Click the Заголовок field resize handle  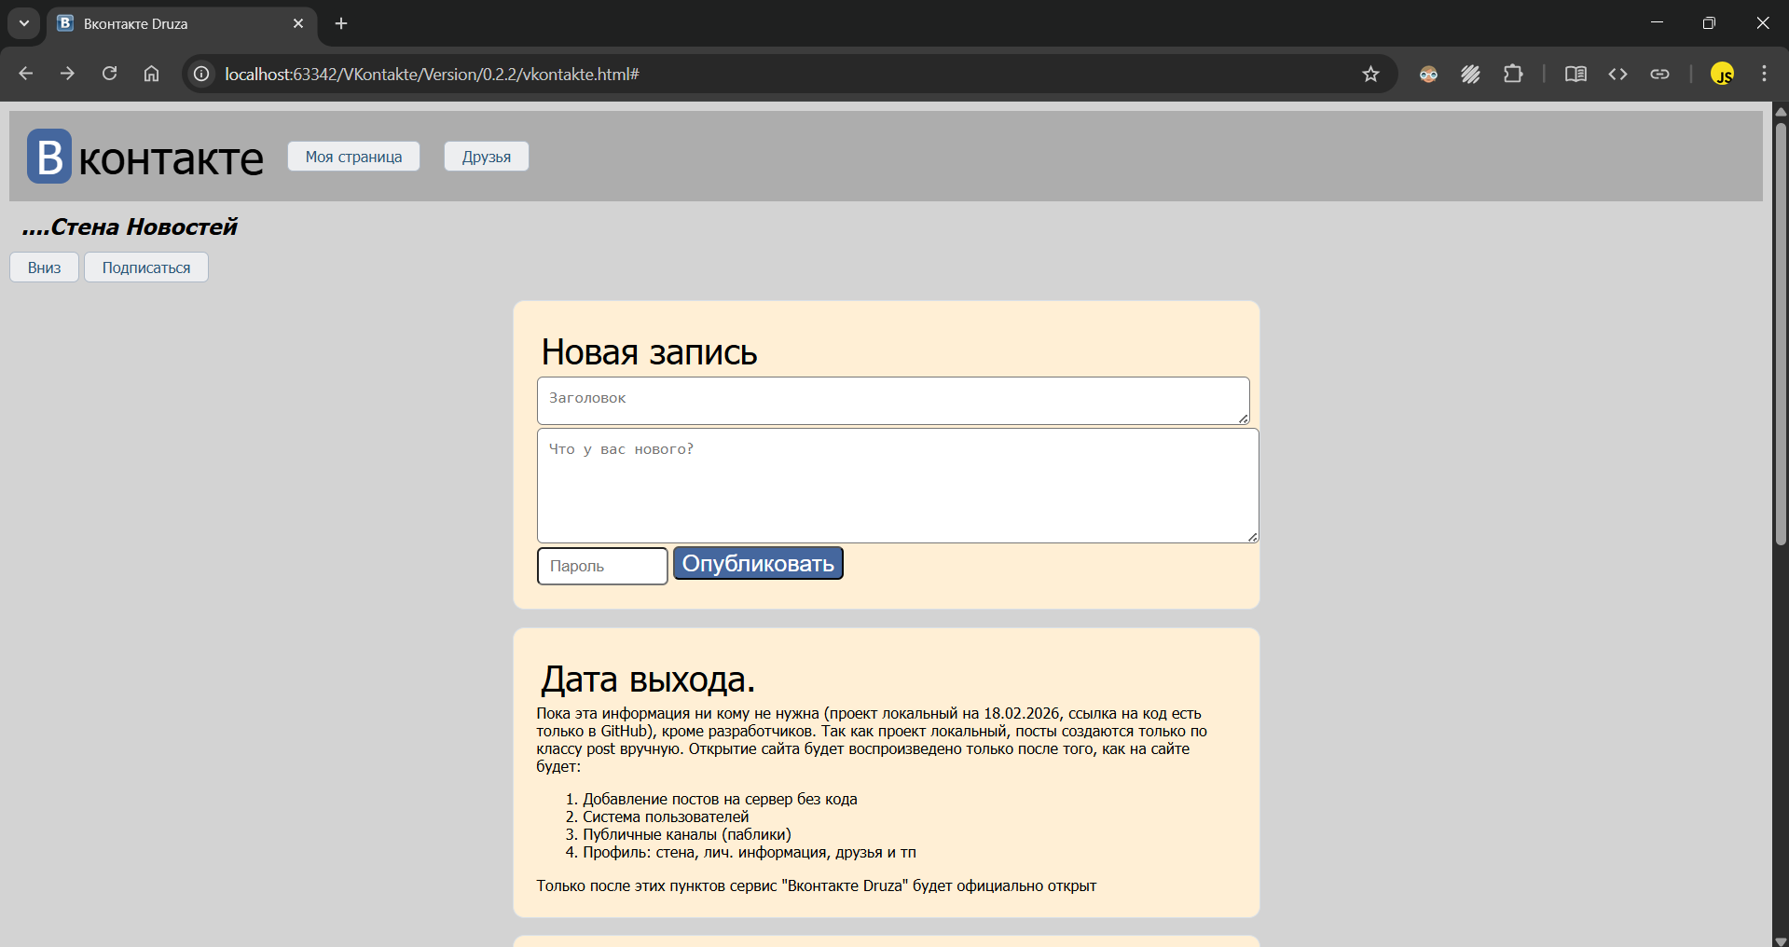[x=1244, y=419]
